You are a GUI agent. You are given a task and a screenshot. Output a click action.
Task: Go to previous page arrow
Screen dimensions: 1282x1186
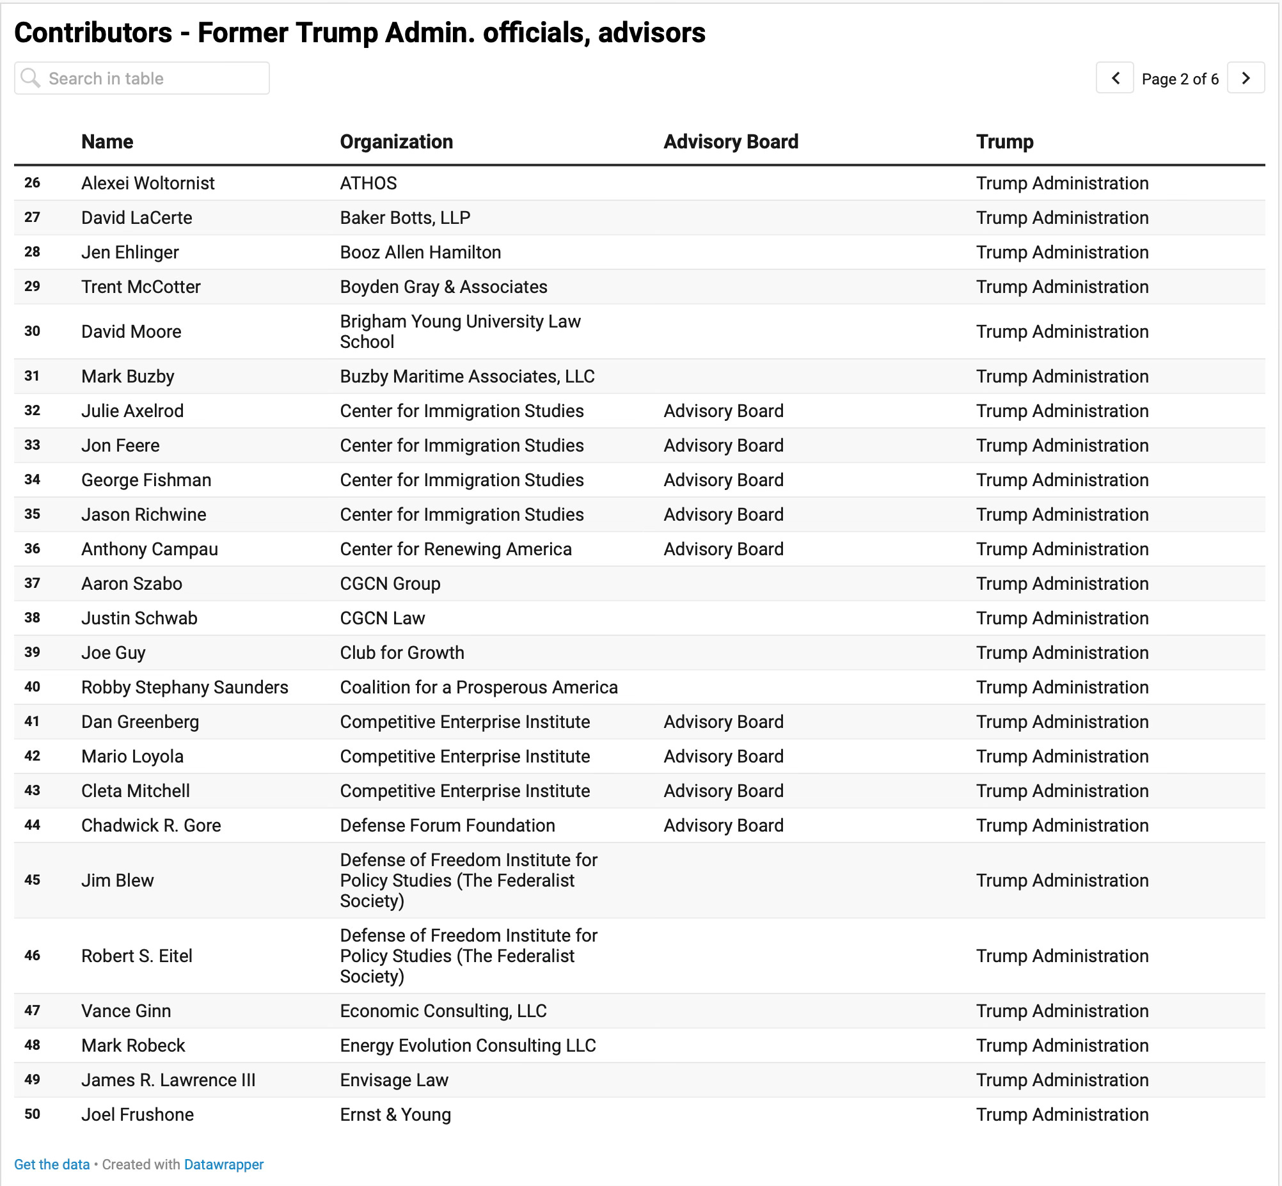(x=1114, y=78)
